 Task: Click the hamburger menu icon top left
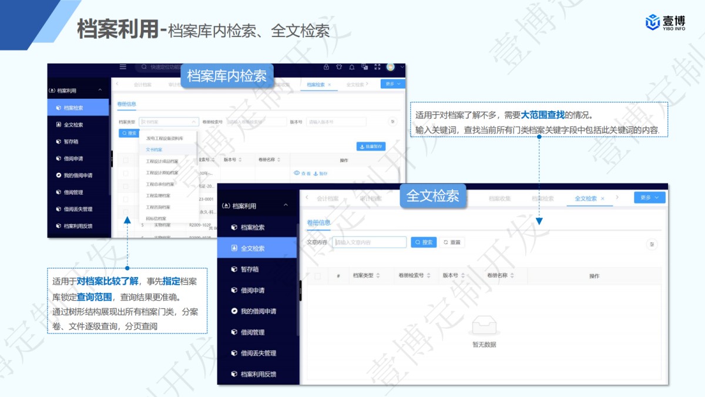tap(122, 67)
